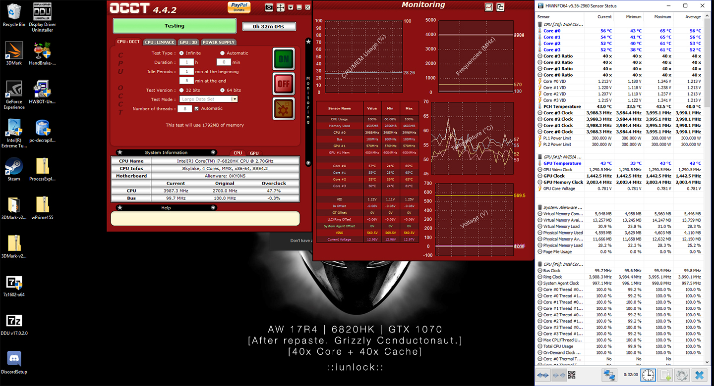Click the HWiNFO network computers icon
714x386 pixels.
(609, 375)
